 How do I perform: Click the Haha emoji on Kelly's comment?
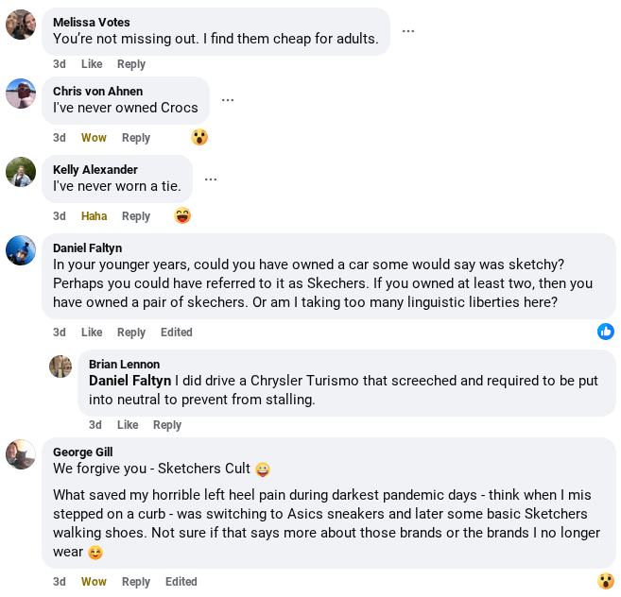pos(182,215)
